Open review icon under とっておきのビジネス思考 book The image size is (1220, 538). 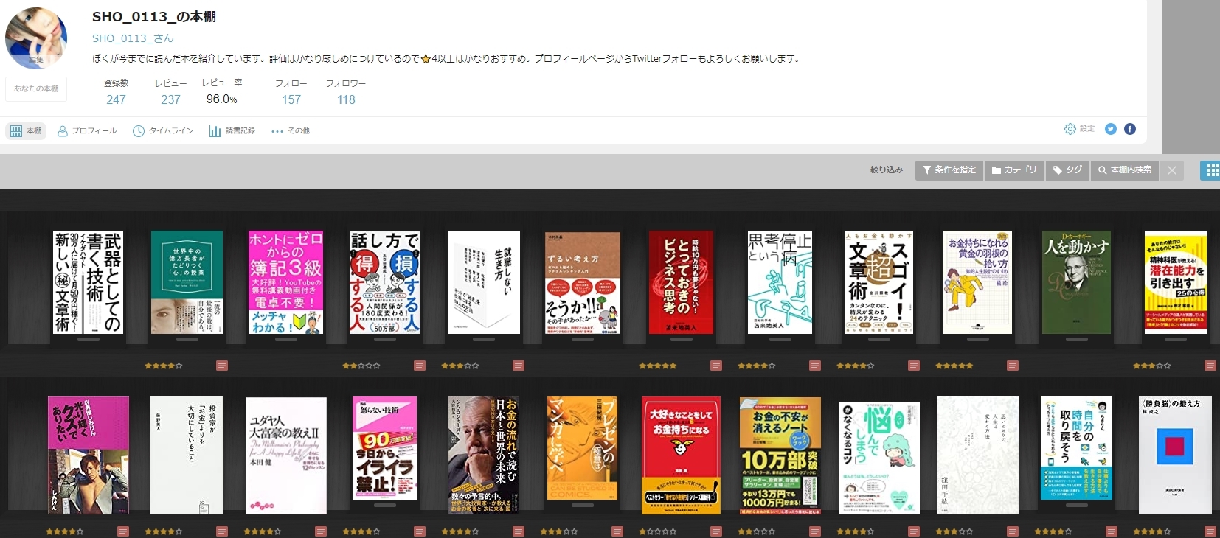[716, 366]
